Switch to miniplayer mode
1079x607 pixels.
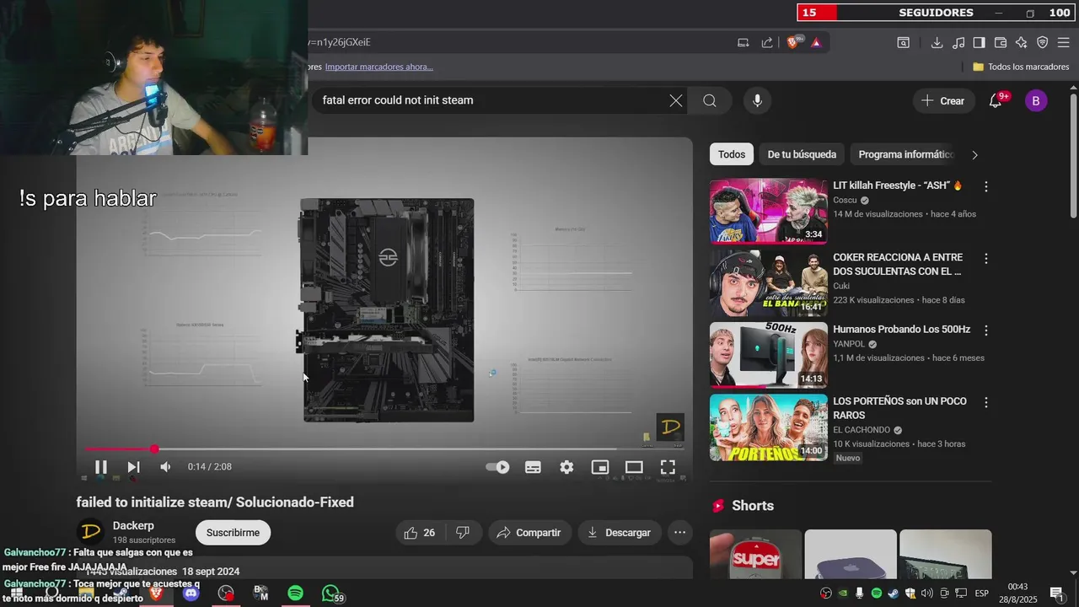tap(600, 467)
